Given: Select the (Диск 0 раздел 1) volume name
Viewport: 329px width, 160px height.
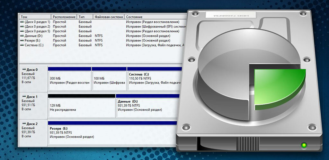Looking at the screenshot, I should click(37, 22).
